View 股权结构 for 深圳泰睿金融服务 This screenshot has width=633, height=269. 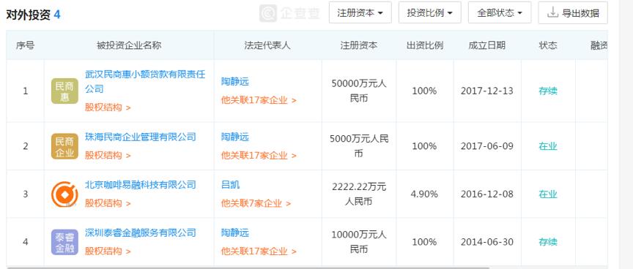pos(108,251)
